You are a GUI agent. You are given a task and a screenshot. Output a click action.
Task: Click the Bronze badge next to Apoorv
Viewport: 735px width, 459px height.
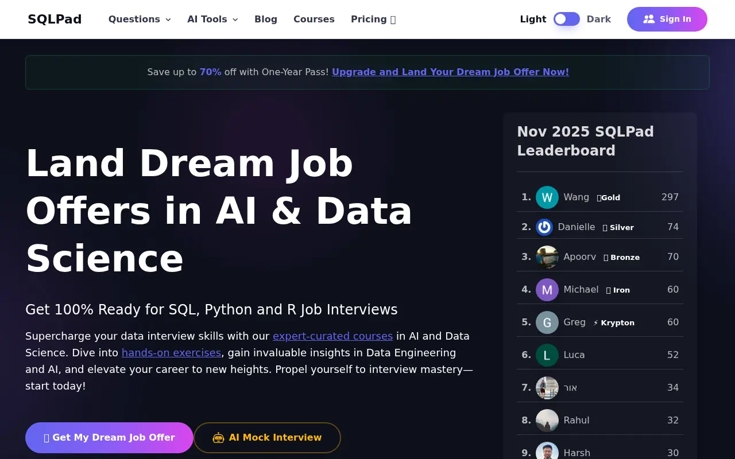tap(621, 257)
